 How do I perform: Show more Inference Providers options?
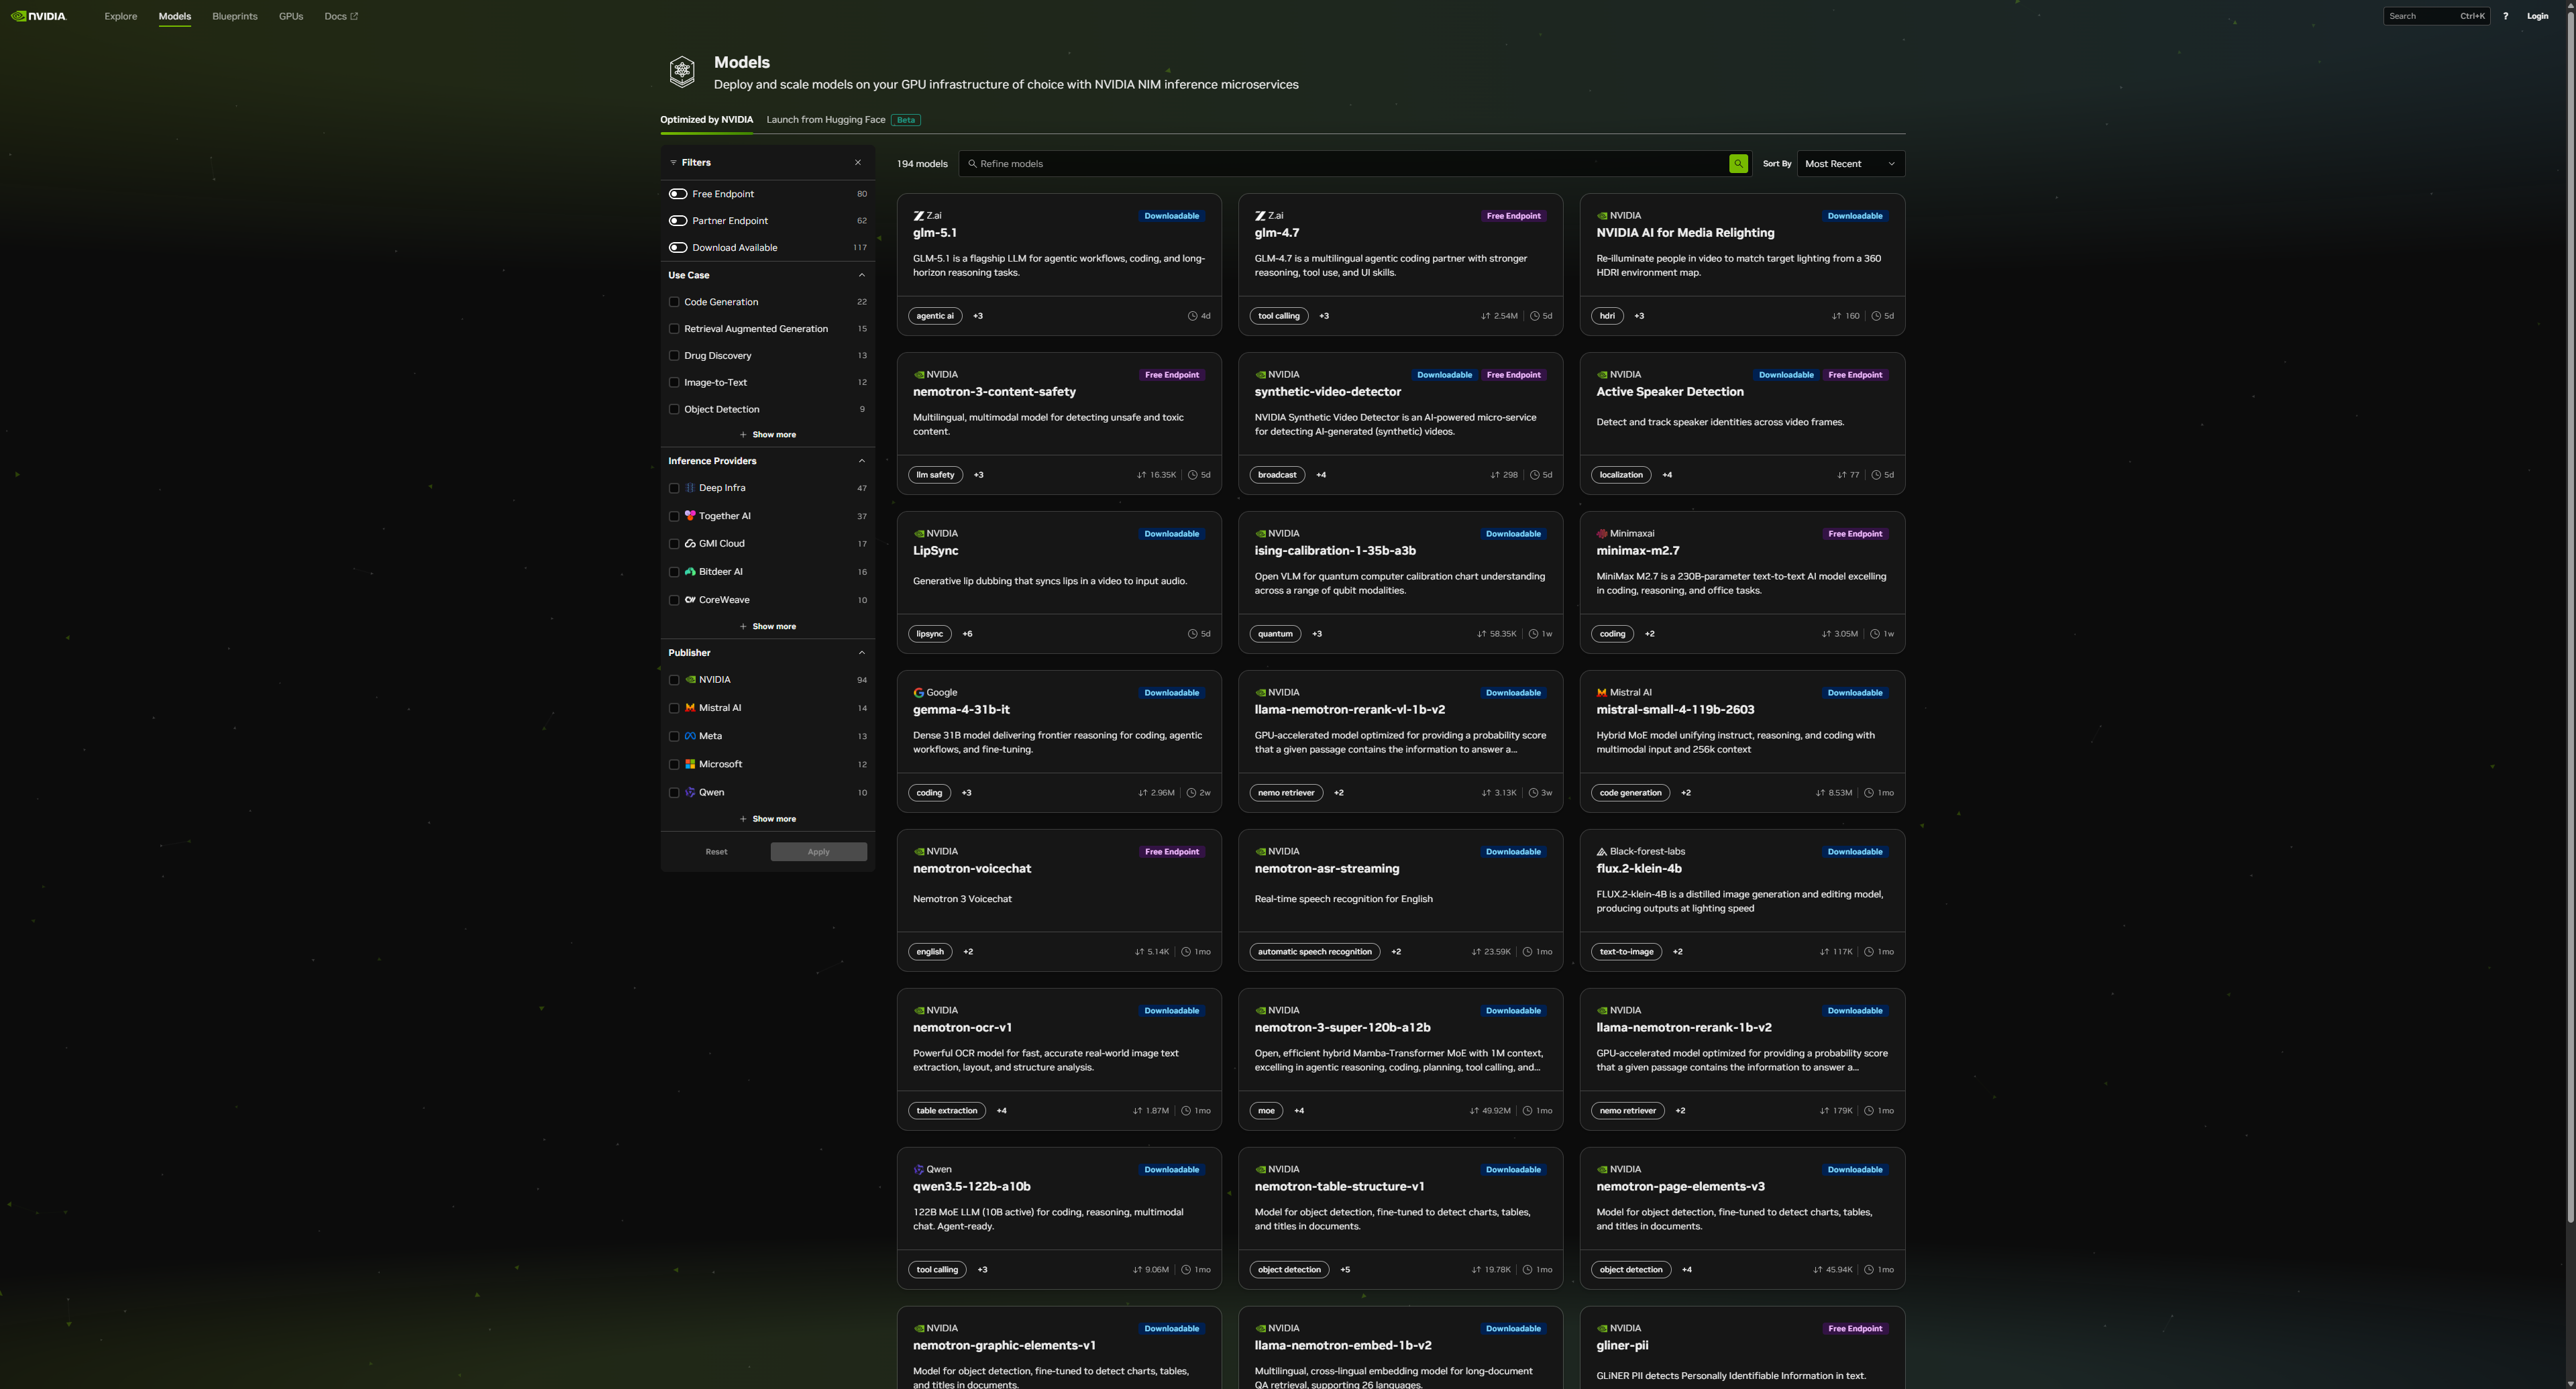(767, 627)
